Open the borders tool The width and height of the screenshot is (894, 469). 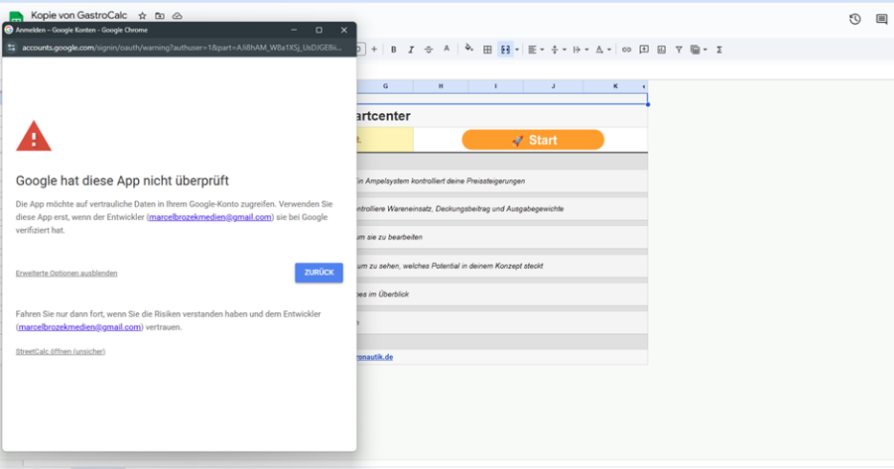(488, 50)
